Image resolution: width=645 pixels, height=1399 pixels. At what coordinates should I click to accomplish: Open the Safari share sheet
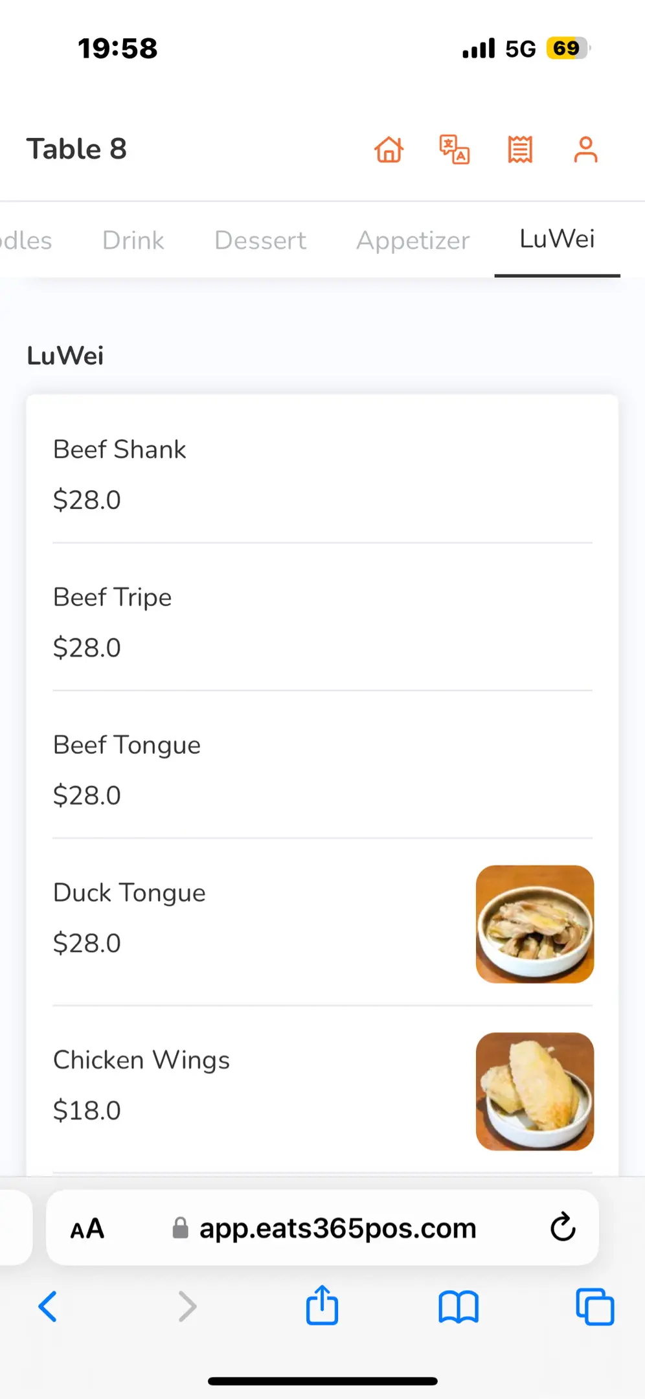click(x=322, y=1306)
